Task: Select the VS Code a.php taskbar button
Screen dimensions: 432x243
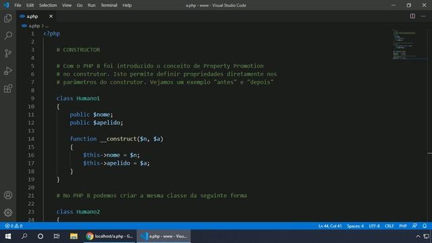Action: [163, 236]
